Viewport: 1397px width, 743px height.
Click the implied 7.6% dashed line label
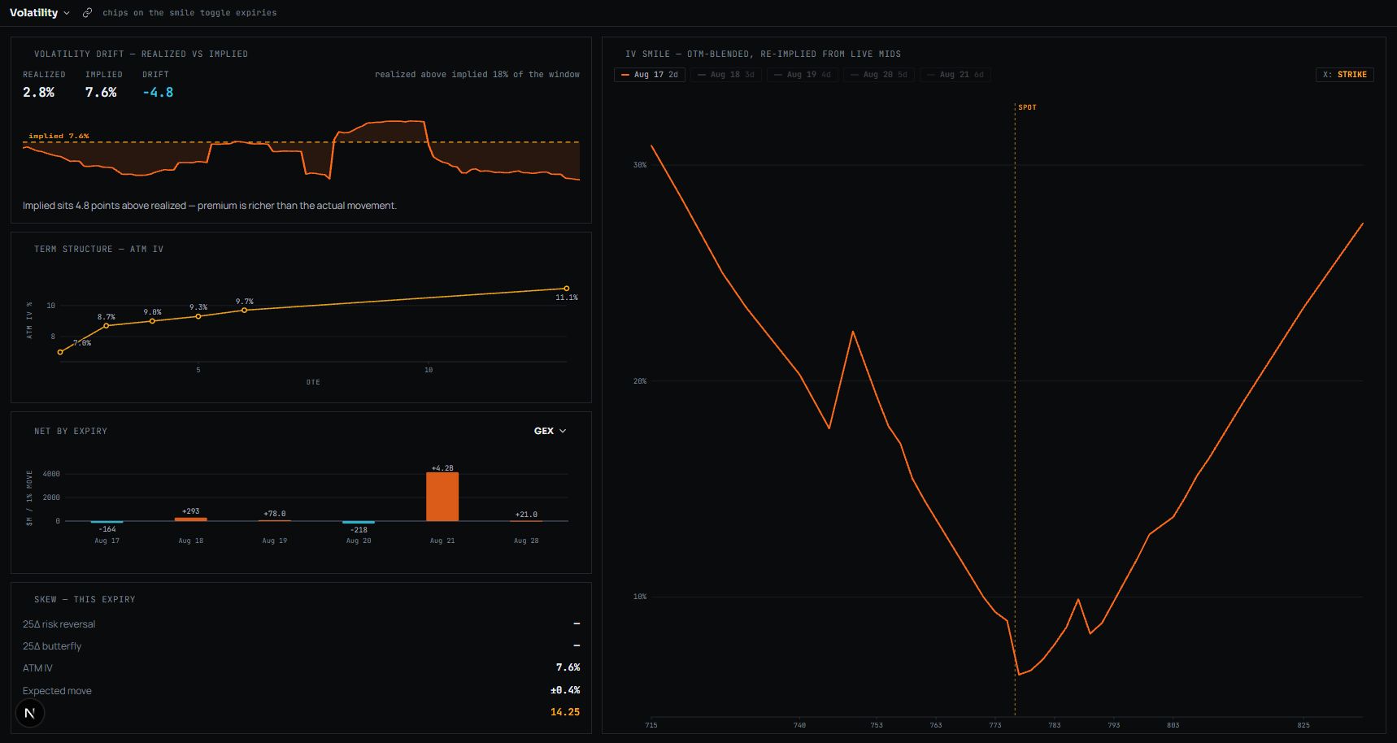[59, 136]
